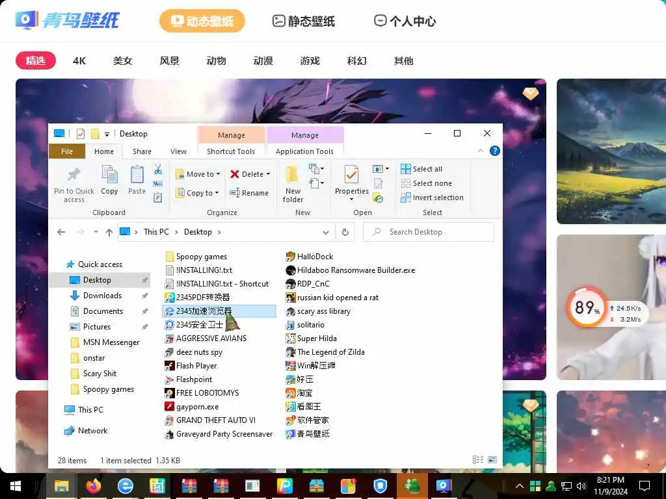
Task: Select the 动漫 category in wallpaper app
Action: click(x=263, y=60)
